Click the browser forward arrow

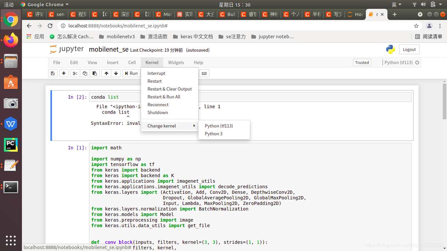40,26
